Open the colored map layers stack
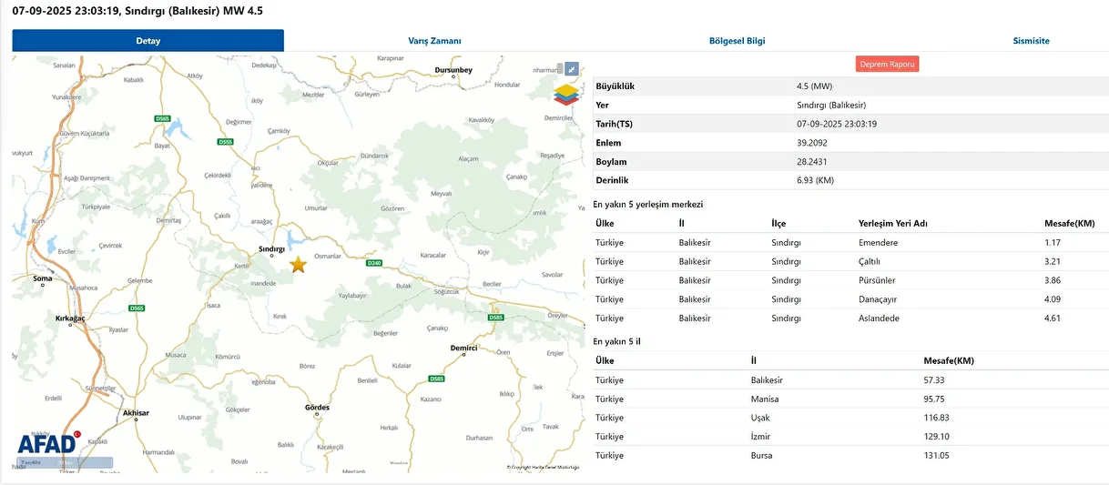The height and width of the screenshot is (485, 1109). tap(565, 94)
